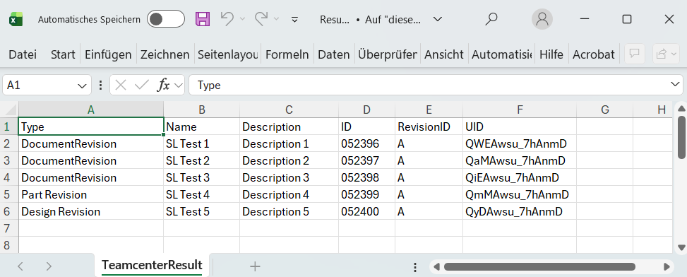Click cell containing Part Revision

coord(91,194)
